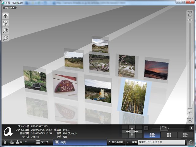The height and width of the screenshot is (147, 196).
Task: Click the TIME clock icon
Action: tap(190, 15)
